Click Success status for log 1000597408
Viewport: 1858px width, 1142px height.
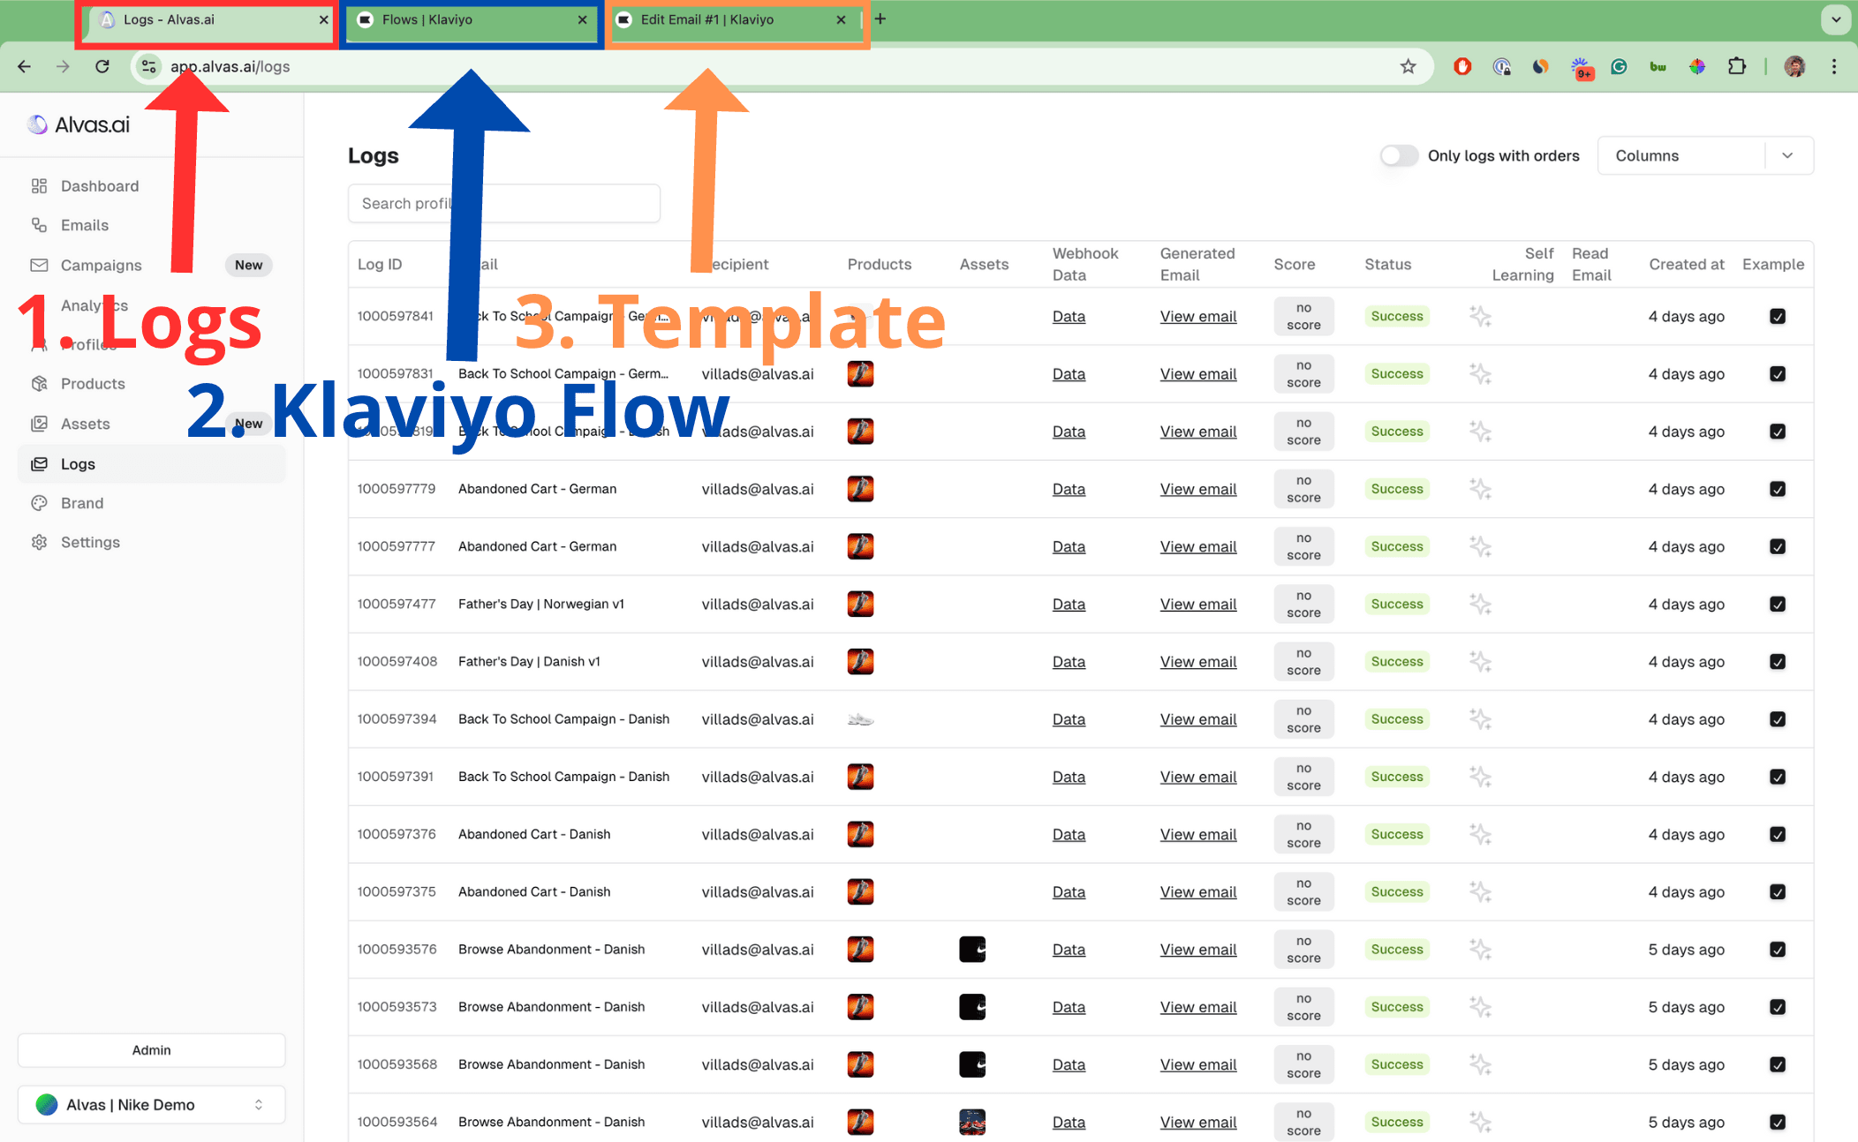pyautogui.click(x=1397, y=662)
